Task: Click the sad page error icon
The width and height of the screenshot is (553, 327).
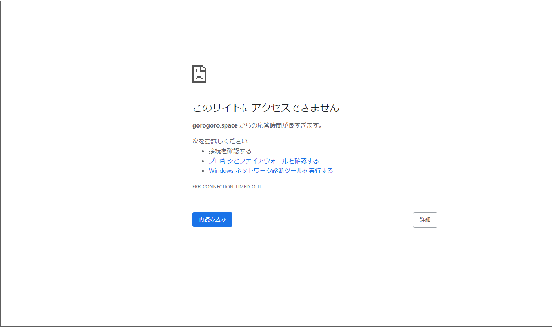Action: point(199,74)
